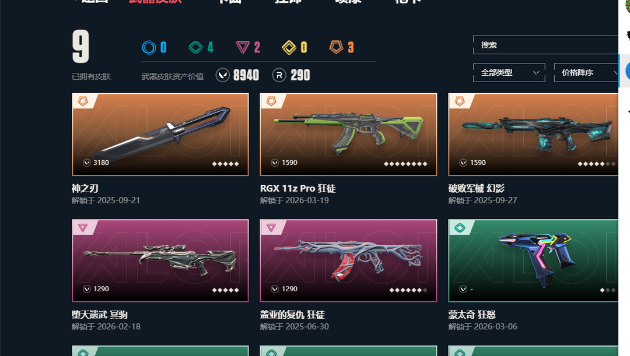The image size is (630, 356).
Task: Click the blue Select tier icon
Action: click(149, 47)
